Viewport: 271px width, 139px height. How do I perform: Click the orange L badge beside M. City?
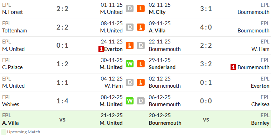click(x=141, y=9)
